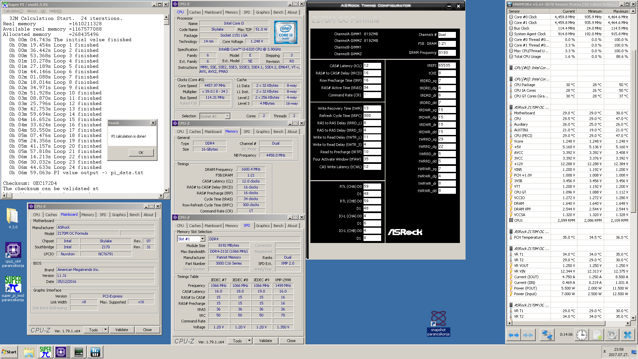Open About menu in Super PI
The height and width of the screenshot is (359, 638).
[x=36, y=11]
